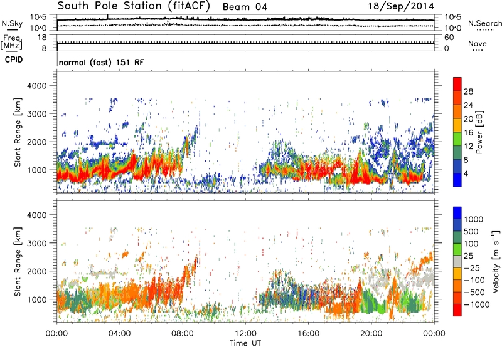Select the yellow-orange 16–20 dB Power swatch
This screenshot has height=347, width=502.
coord(457,125)
